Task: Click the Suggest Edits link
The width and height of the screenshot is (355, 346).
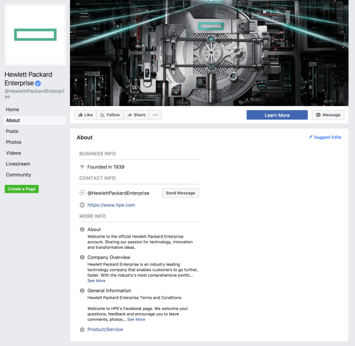Action: click(327, 137)
